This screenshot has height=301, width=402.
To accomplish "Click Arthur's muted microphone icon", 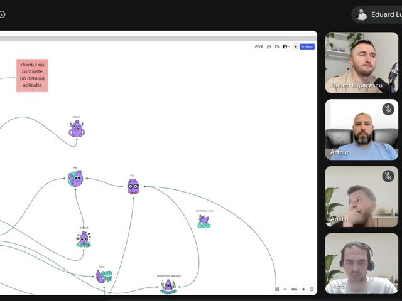I will pyautogui.click(x=388, y=109).
